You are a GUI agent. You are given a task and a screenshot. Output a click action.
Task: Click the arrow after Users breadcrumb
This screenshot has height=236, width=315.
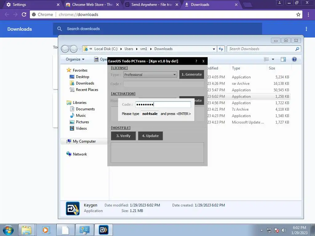137,49
